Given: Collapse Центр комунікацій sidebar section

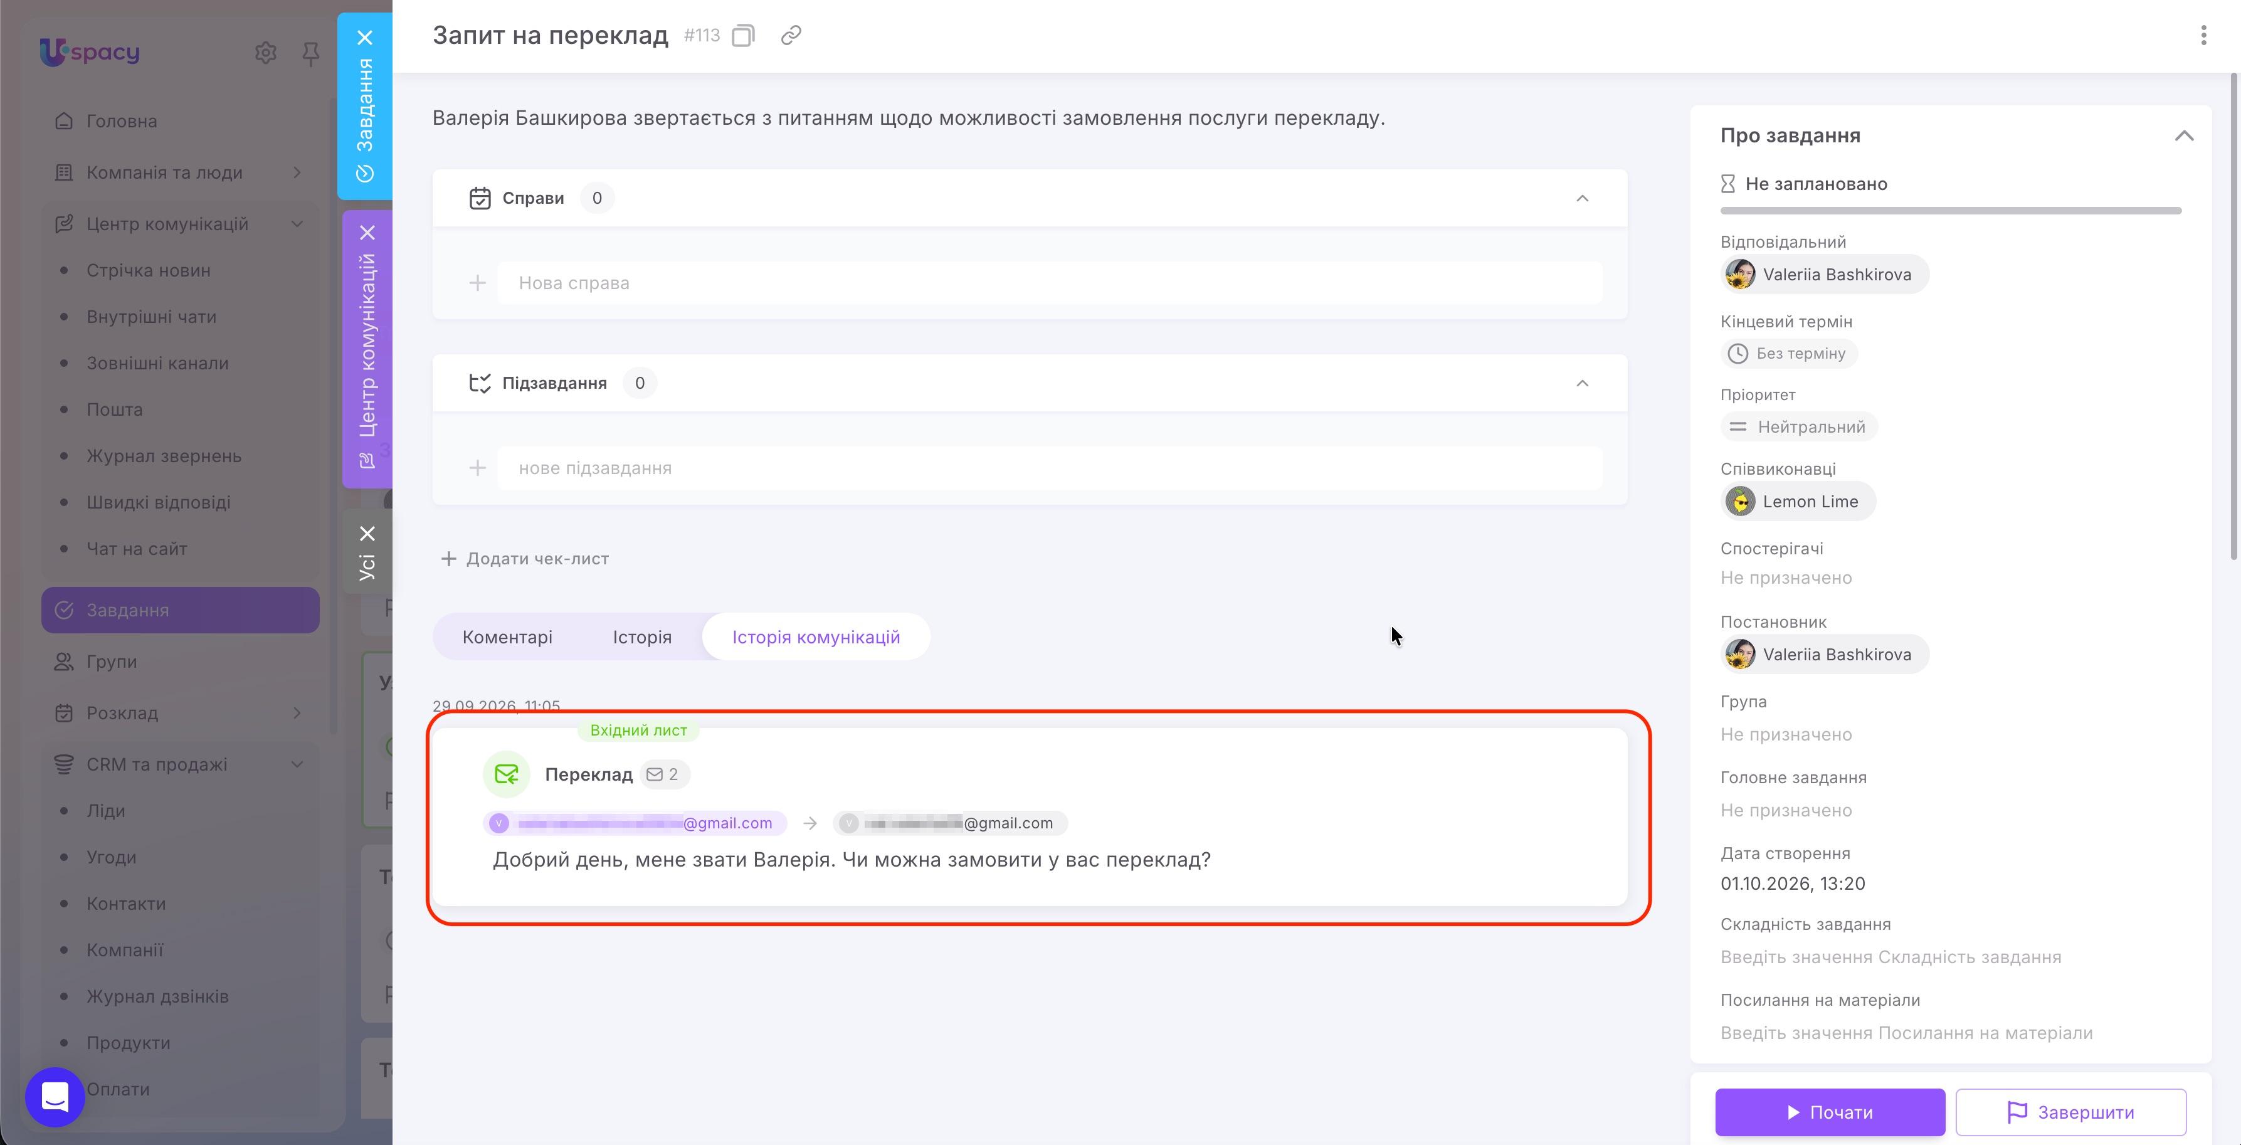Looking at the screenshot, I should point(297,224).
